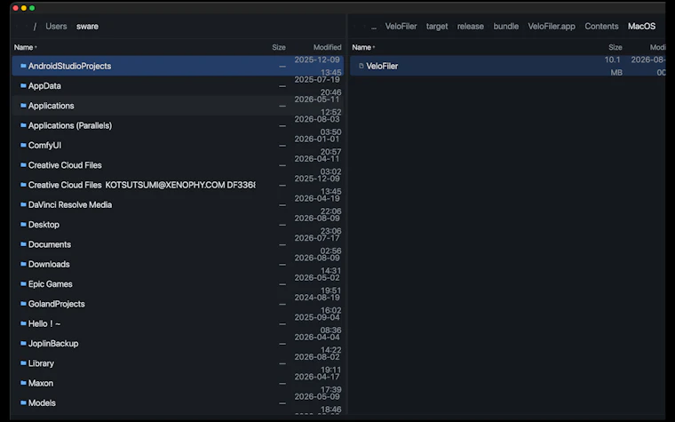The height and width of the screenshot is (422, 675).
Task: Sort right pane by Name column
Action: tap(363, 47)
